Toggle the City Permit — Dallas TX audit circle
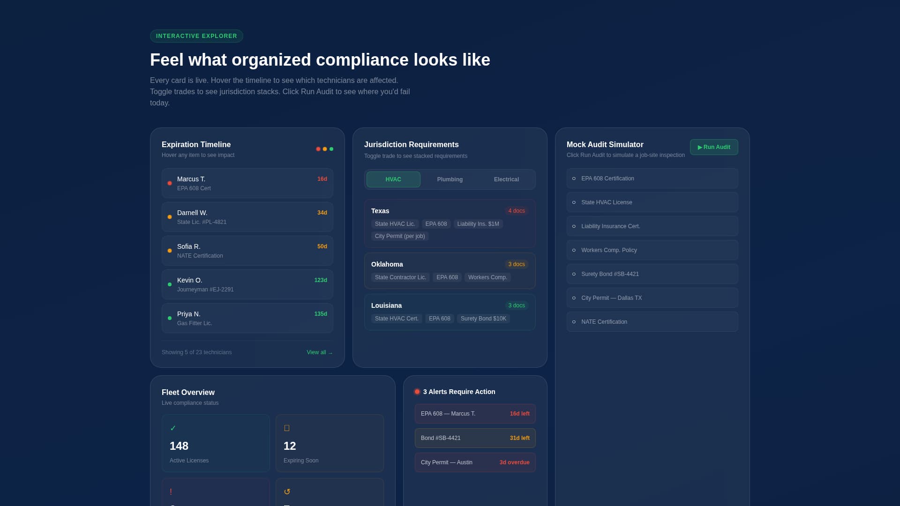 [574, 298]
